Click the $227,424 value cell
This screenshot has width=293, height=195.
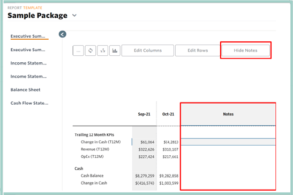pyautogui.click(x=146, y=157)
